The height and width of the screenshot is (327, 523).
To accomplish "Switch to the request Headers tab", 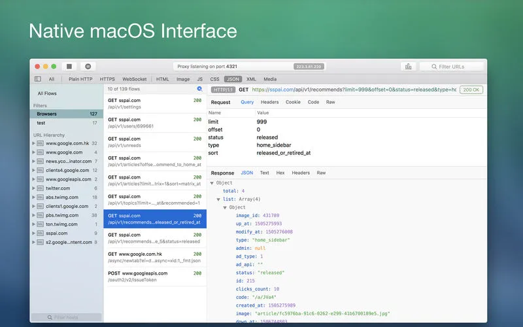I will pos(269,102).
